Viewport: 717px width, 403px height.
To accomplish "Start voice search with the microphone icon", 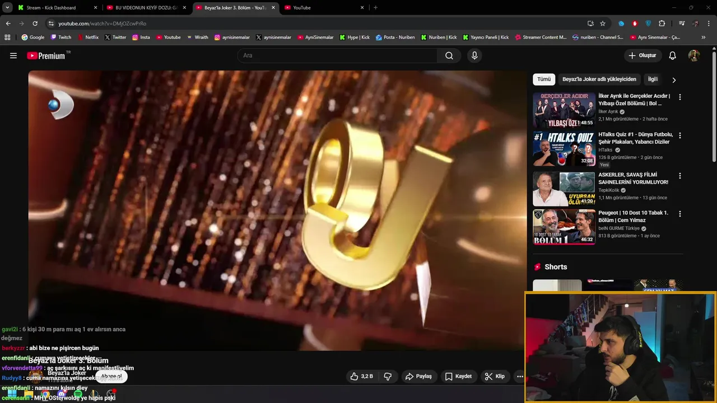I will click(474, 55).
